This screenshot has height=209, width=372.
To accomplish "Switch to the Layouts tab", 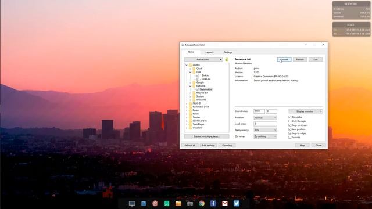I will tap(209, 52).
